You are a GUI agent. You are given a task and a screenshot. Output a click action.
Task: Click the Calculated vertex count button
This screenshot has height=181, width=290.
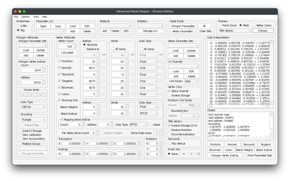click(x=67, y=53)
